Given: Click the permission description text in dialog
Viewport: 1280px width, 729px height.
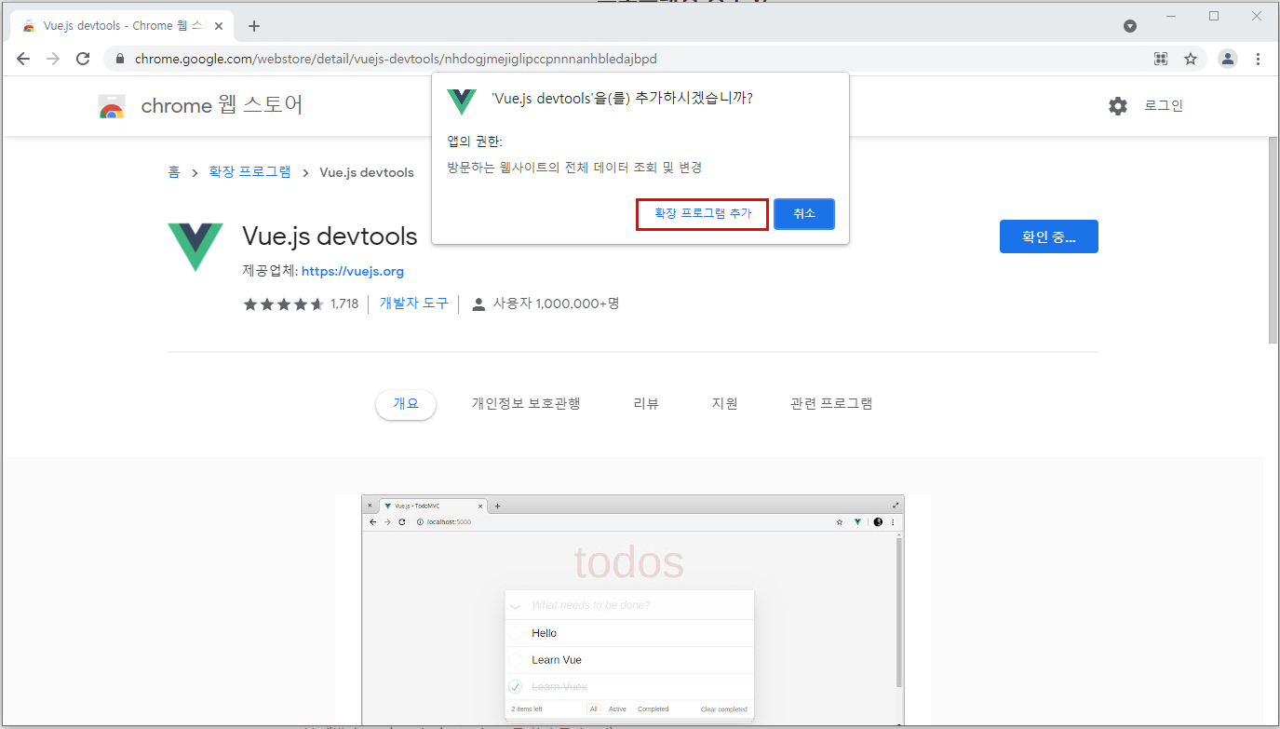Looking at the screenshot, I should 574,168.
